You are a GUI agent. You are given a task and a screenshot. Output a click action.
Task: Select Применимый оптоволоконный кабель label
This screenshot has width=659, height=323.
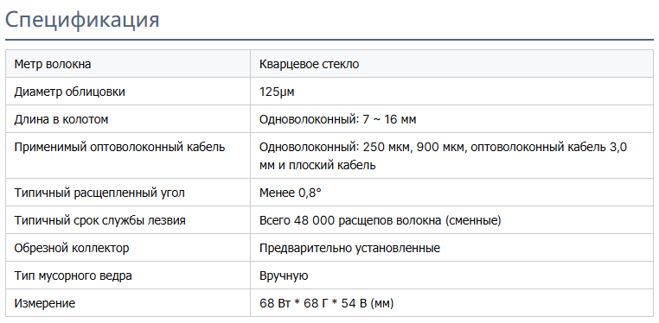(x=120, y=147)
